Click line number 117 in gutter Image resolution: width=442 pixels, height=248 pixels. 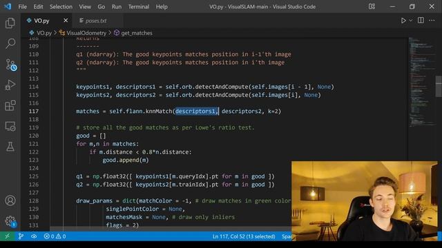coord(34,111)
